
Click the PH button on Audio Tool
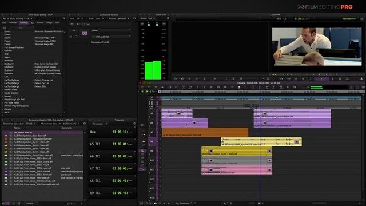pos(164,23)
